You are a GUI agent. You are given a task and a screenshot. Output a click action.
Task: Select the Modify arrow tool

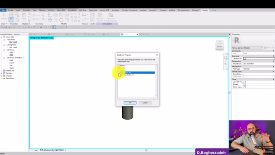pos(4,16)
